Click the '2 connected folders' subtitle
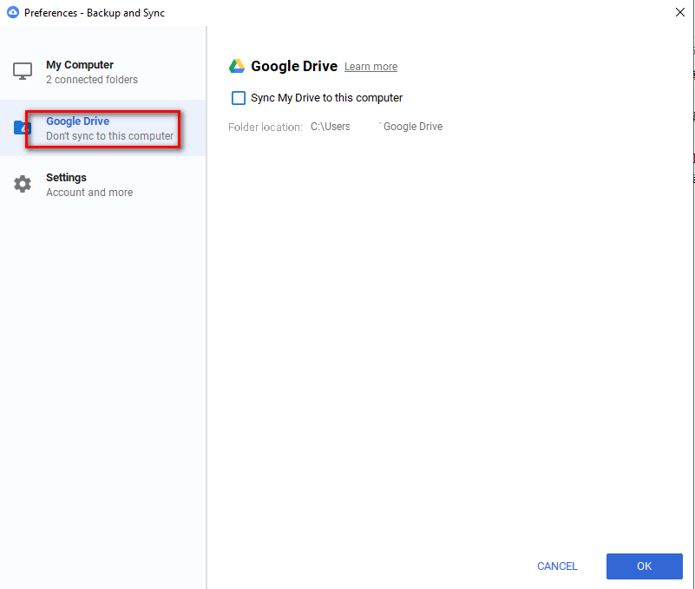Screen dimensions: 695x589 [x=92, y=80]
